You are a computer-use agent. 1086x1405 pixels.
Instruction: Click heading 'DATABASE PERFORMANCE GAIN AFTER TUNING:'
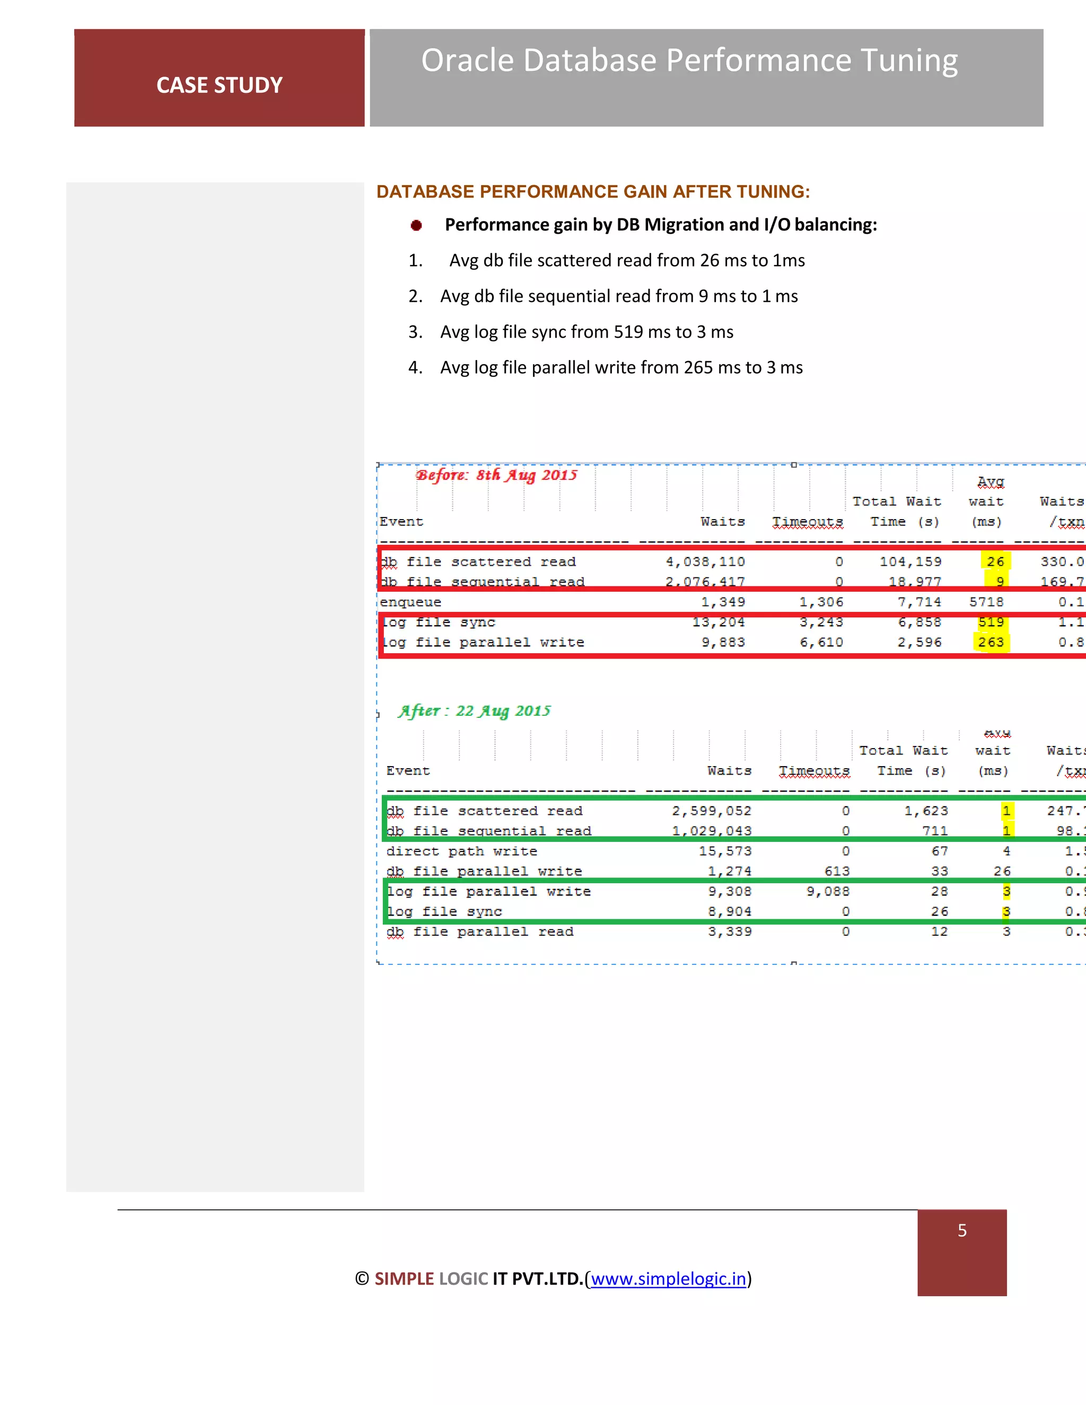[593, 192]
